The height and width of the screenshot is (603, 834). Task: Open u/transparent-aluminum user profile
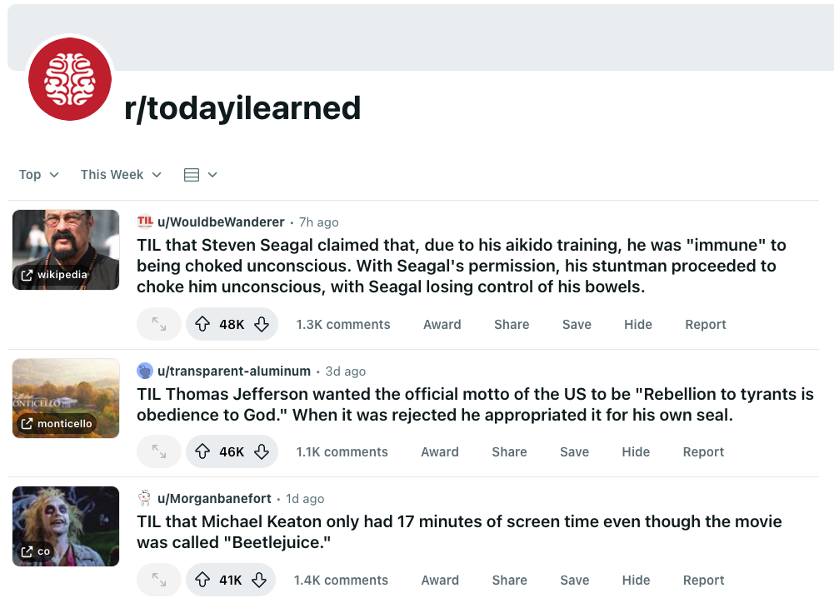pyautogui.click(x=233, y=371)
